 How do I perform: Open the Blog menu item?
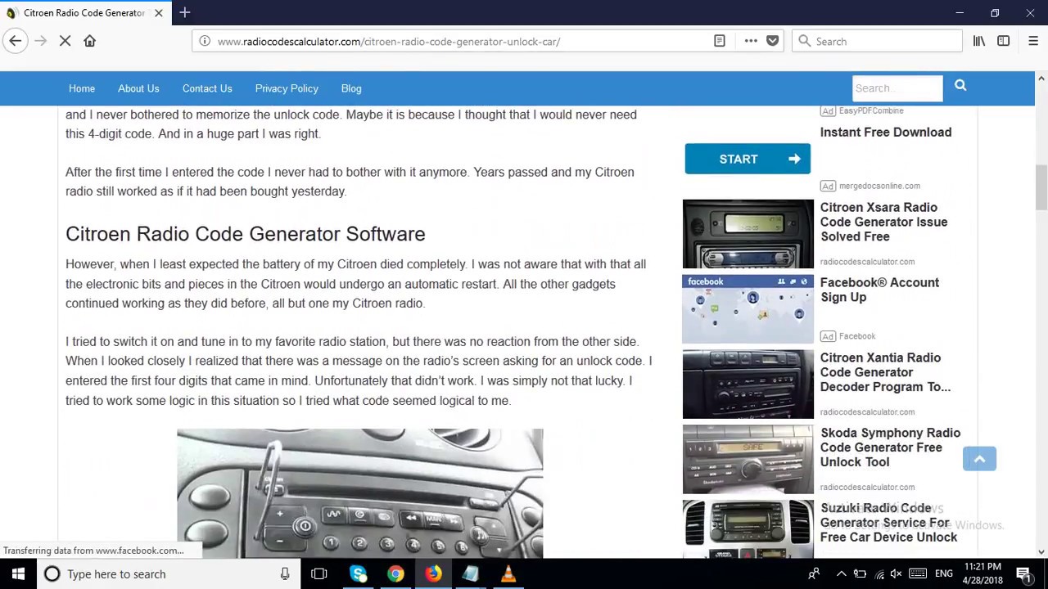[351, 88]
